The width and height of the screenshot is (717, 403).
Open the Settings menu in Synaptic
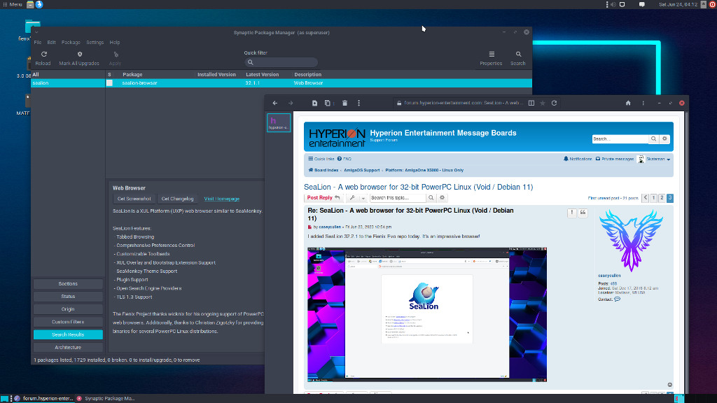(x=95, y=43)
